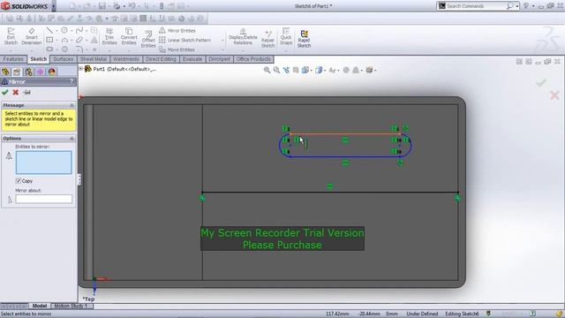Open Mirror panel help question mark
The height and width of the screenshot is (318, 565).
(72, 82)
